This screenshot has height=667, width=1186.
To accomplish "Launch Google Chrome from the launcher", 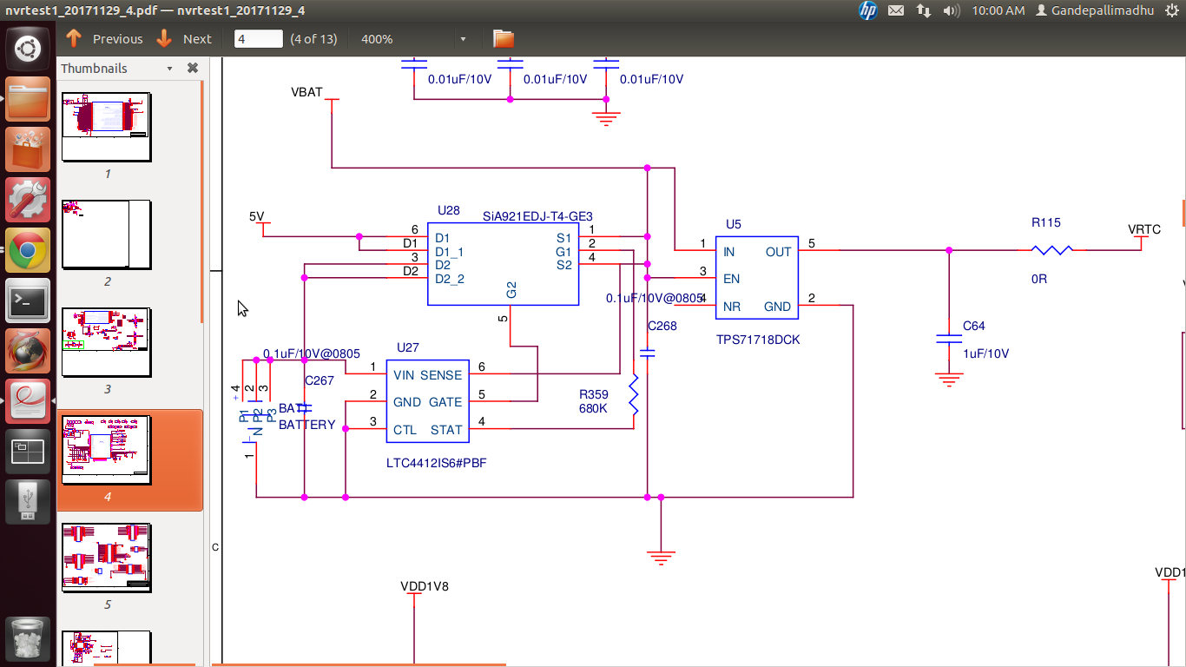I will pos(27,249).
